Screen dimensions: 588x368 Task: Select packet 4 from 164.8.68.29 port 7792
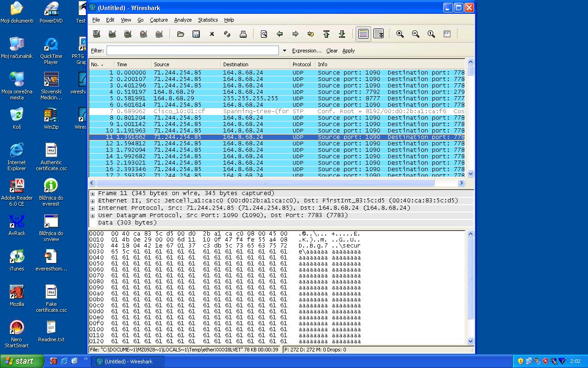coord(277,92)
